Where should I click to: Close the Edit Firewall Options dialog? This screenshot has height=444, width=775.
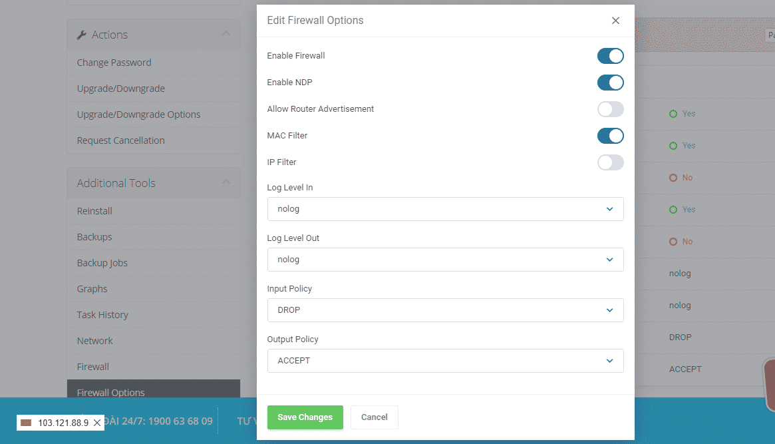615,21
